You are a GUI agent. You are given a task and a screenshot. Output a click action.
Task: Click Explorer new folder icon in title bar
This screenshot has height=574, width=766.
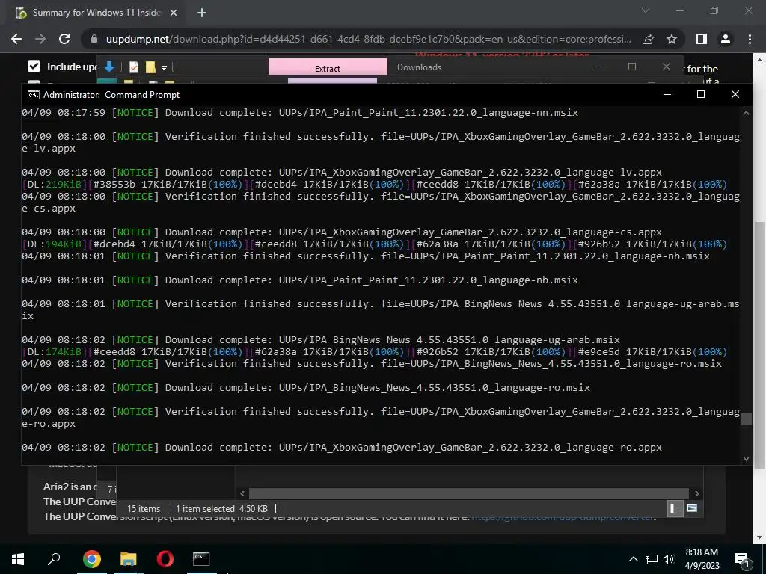pyautogui.click(x=150, y=67)
